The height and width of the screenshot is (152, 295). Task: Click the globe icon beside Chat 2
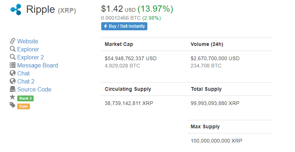(12, 81)
